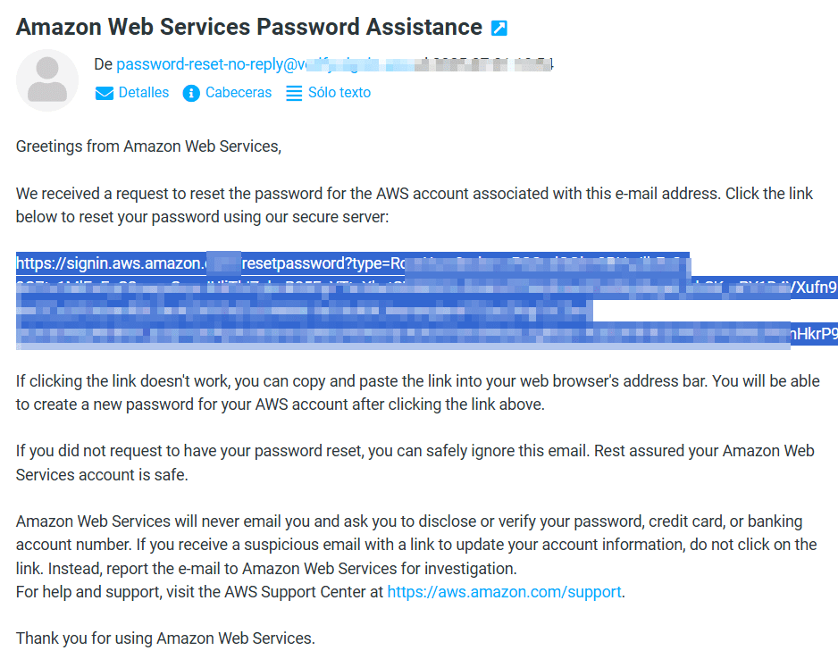Click the Thank you for using closing line
Screen dimensions: 838x659
click(x=165, y=638)
